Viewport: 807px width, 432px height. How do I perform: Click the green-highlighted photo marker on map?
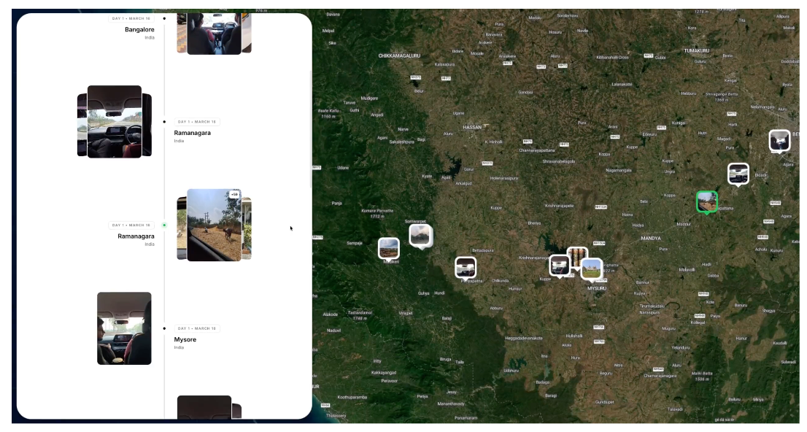(706, 201)
